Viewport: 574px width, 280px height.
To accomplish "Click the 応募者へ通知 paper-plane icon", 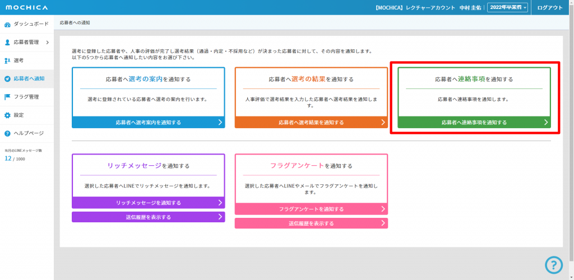I will coord(7,78).
